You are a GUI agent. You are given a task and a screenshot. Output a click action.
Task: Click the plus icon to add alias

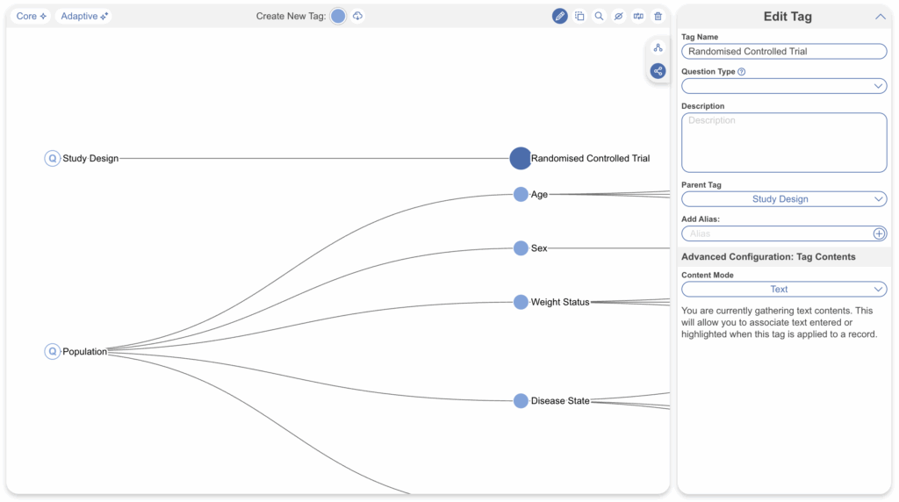pos(879,233)
